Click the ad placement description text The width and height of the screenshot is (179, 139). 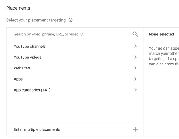click(164, 56)
